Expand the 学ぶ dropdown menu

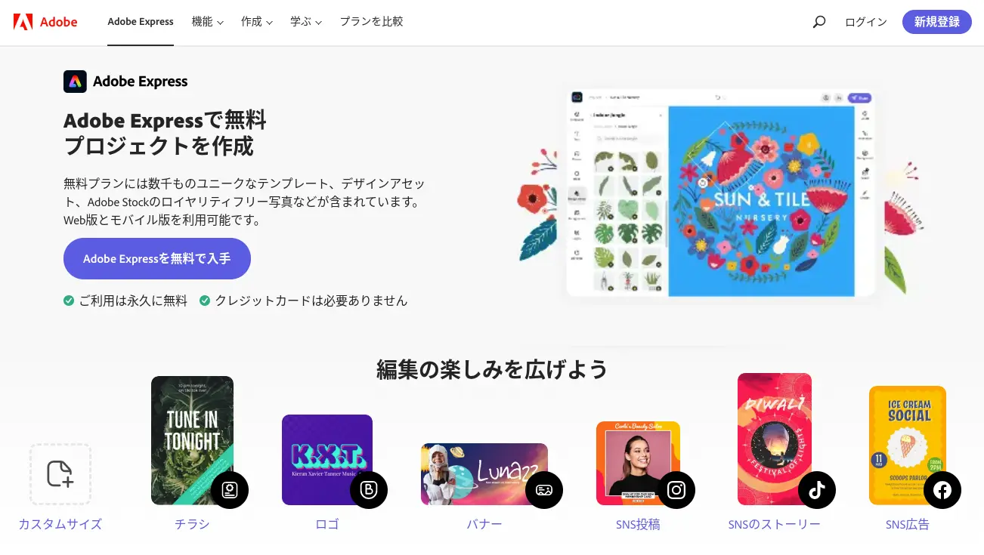[306, 22]
